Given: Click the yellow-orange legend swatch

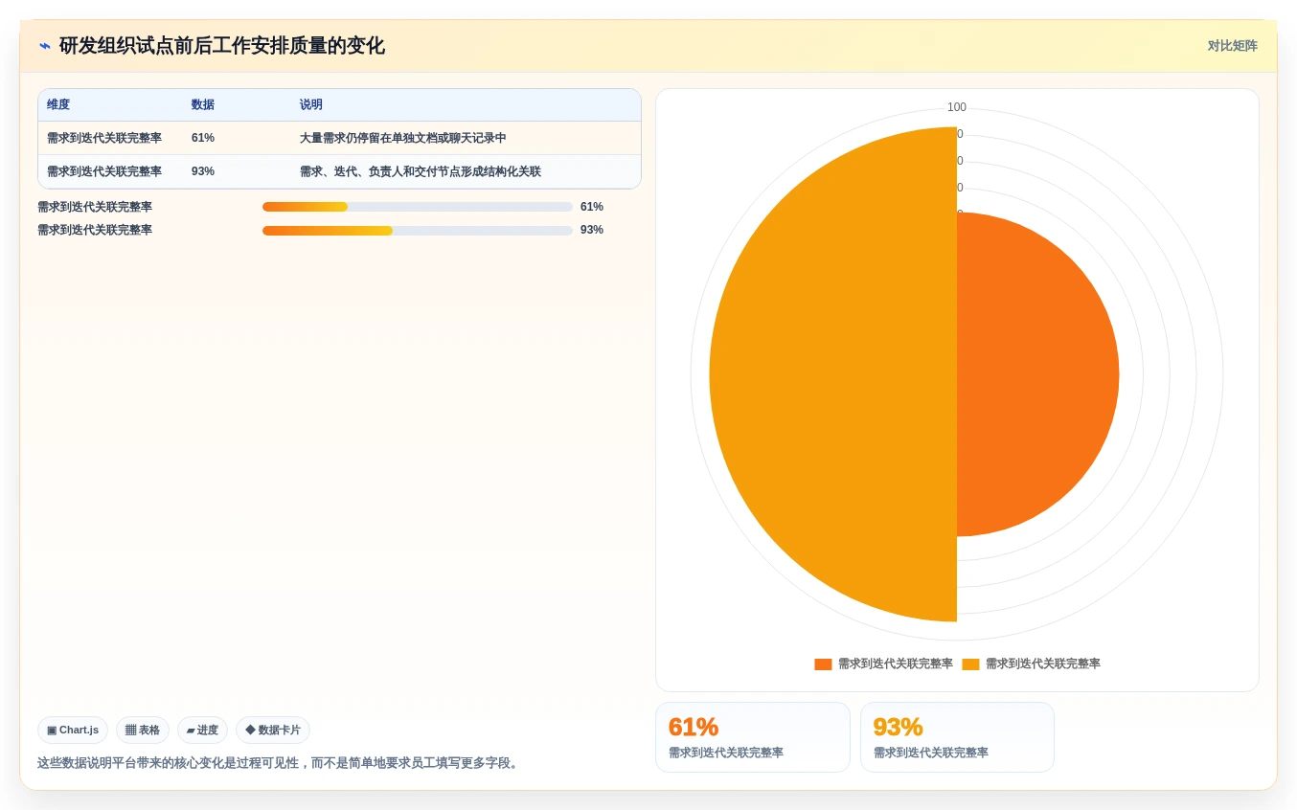Looking at the screenshot, I should click(970, 664).
